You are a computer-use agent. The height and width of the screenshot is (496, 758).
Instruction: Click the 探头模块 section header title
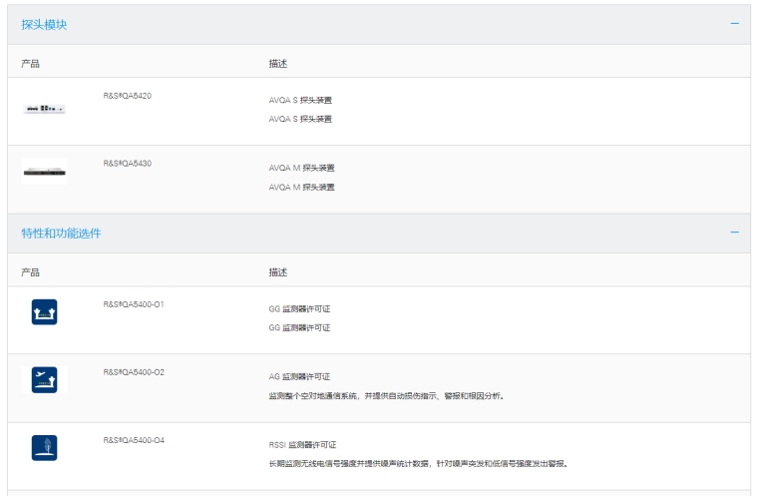[44, 25]
